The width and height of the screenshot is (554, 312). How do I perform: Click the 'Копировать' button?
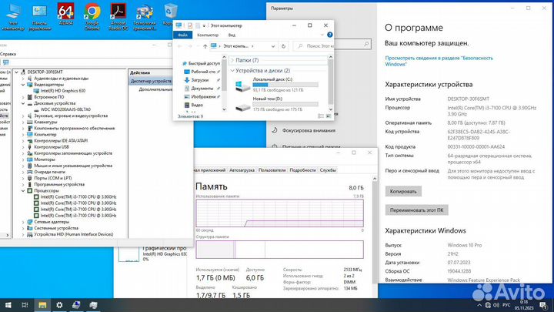pos(403,191)
